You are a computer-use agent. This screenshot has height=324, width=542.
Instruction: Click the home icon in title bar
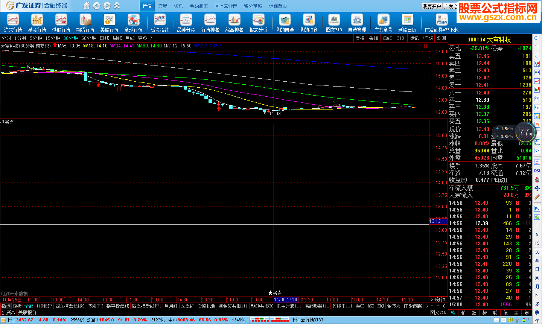point(87,6)
